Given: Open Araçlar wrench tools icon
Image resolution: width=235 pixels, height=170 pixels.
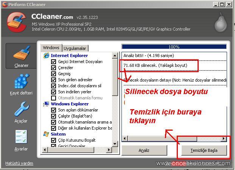Looking at the screenshot, I should coord(21,109).
